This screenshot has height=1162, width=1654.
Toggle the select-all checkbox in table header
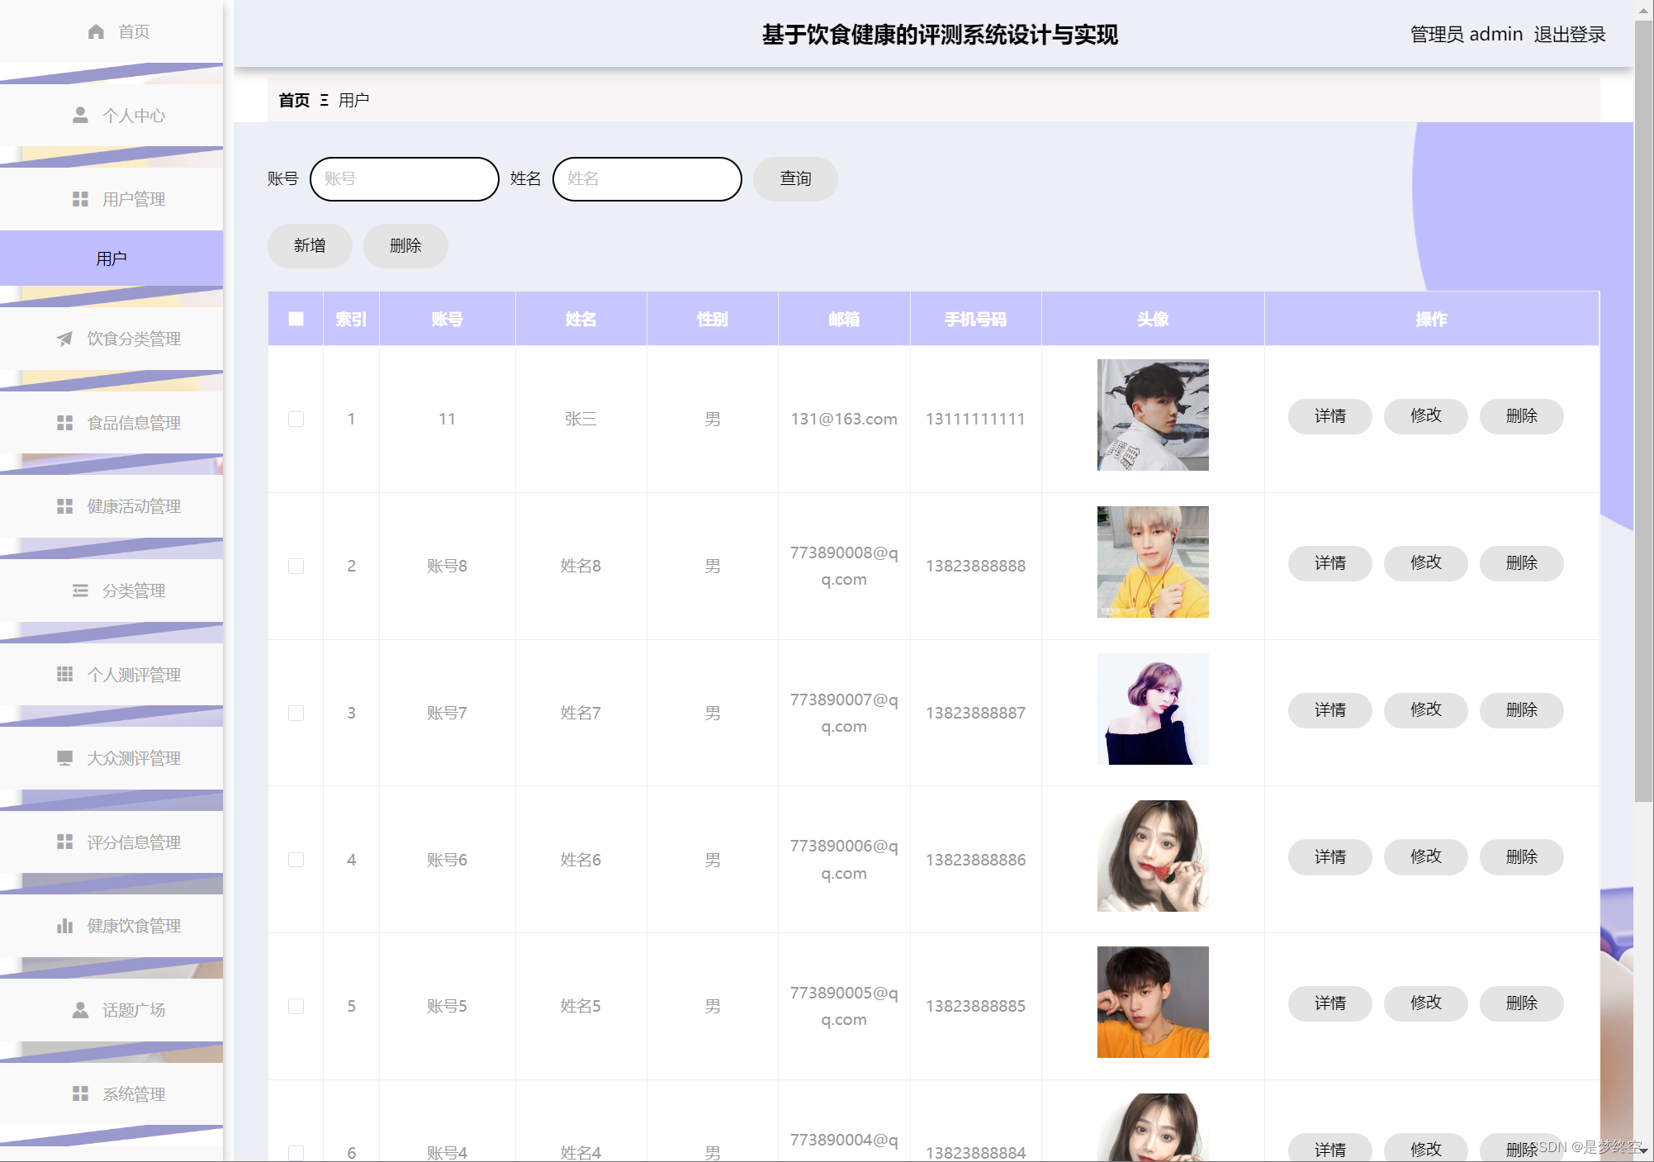pos(296,319)
